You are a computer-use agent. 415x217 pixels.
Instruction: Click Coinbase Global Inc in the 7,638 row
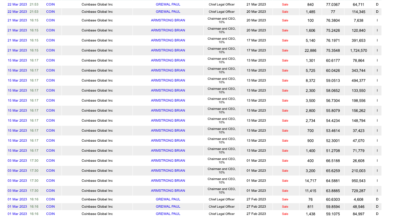97,20
